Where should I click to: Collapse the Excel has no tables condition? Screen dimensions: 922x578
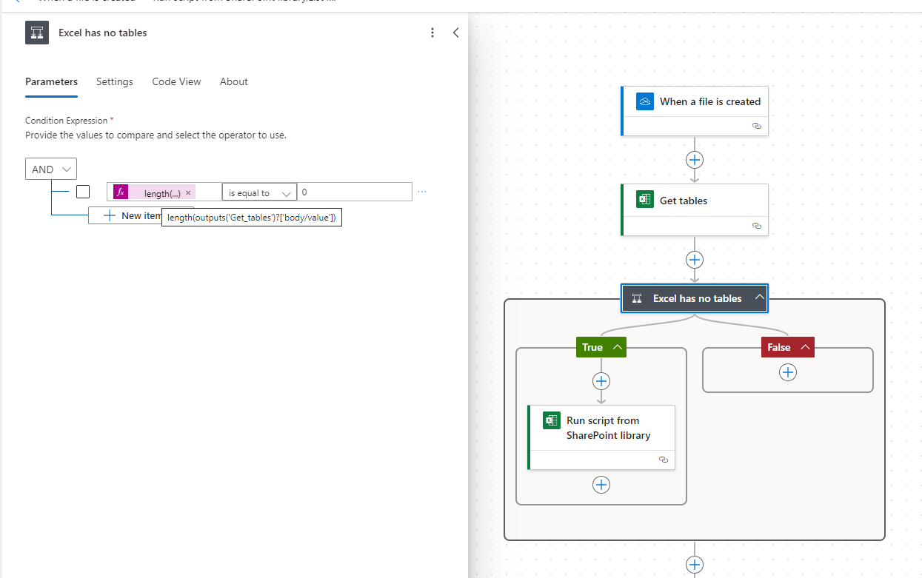pos(758,298)
